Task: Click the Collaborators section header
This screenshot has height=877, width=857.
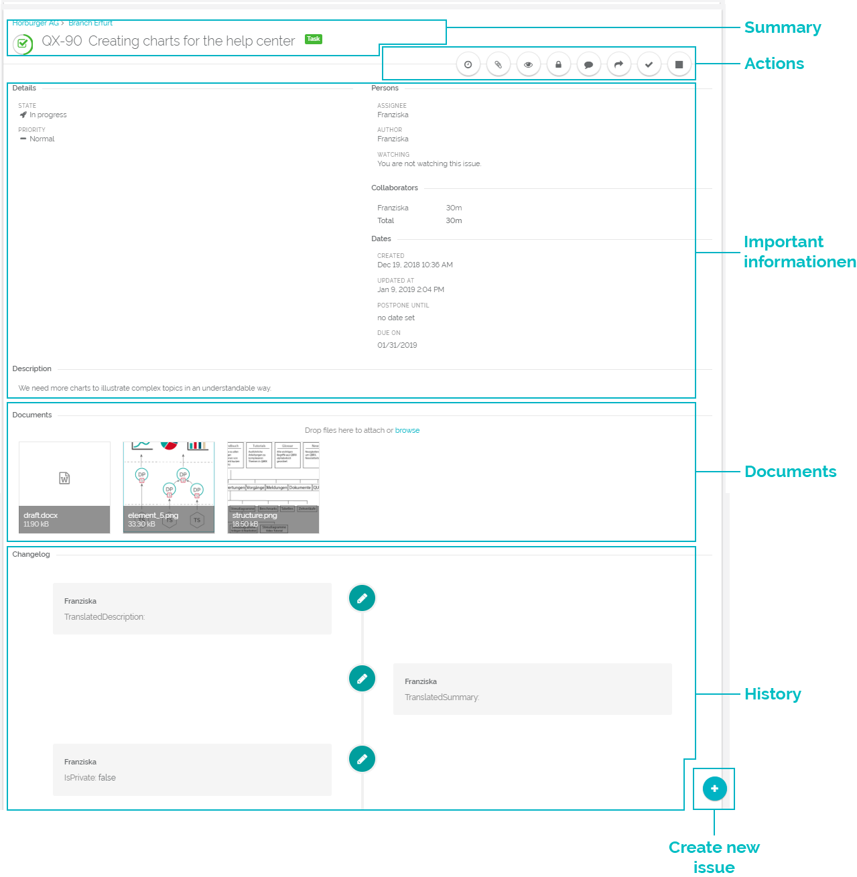Action: [395, 188]
